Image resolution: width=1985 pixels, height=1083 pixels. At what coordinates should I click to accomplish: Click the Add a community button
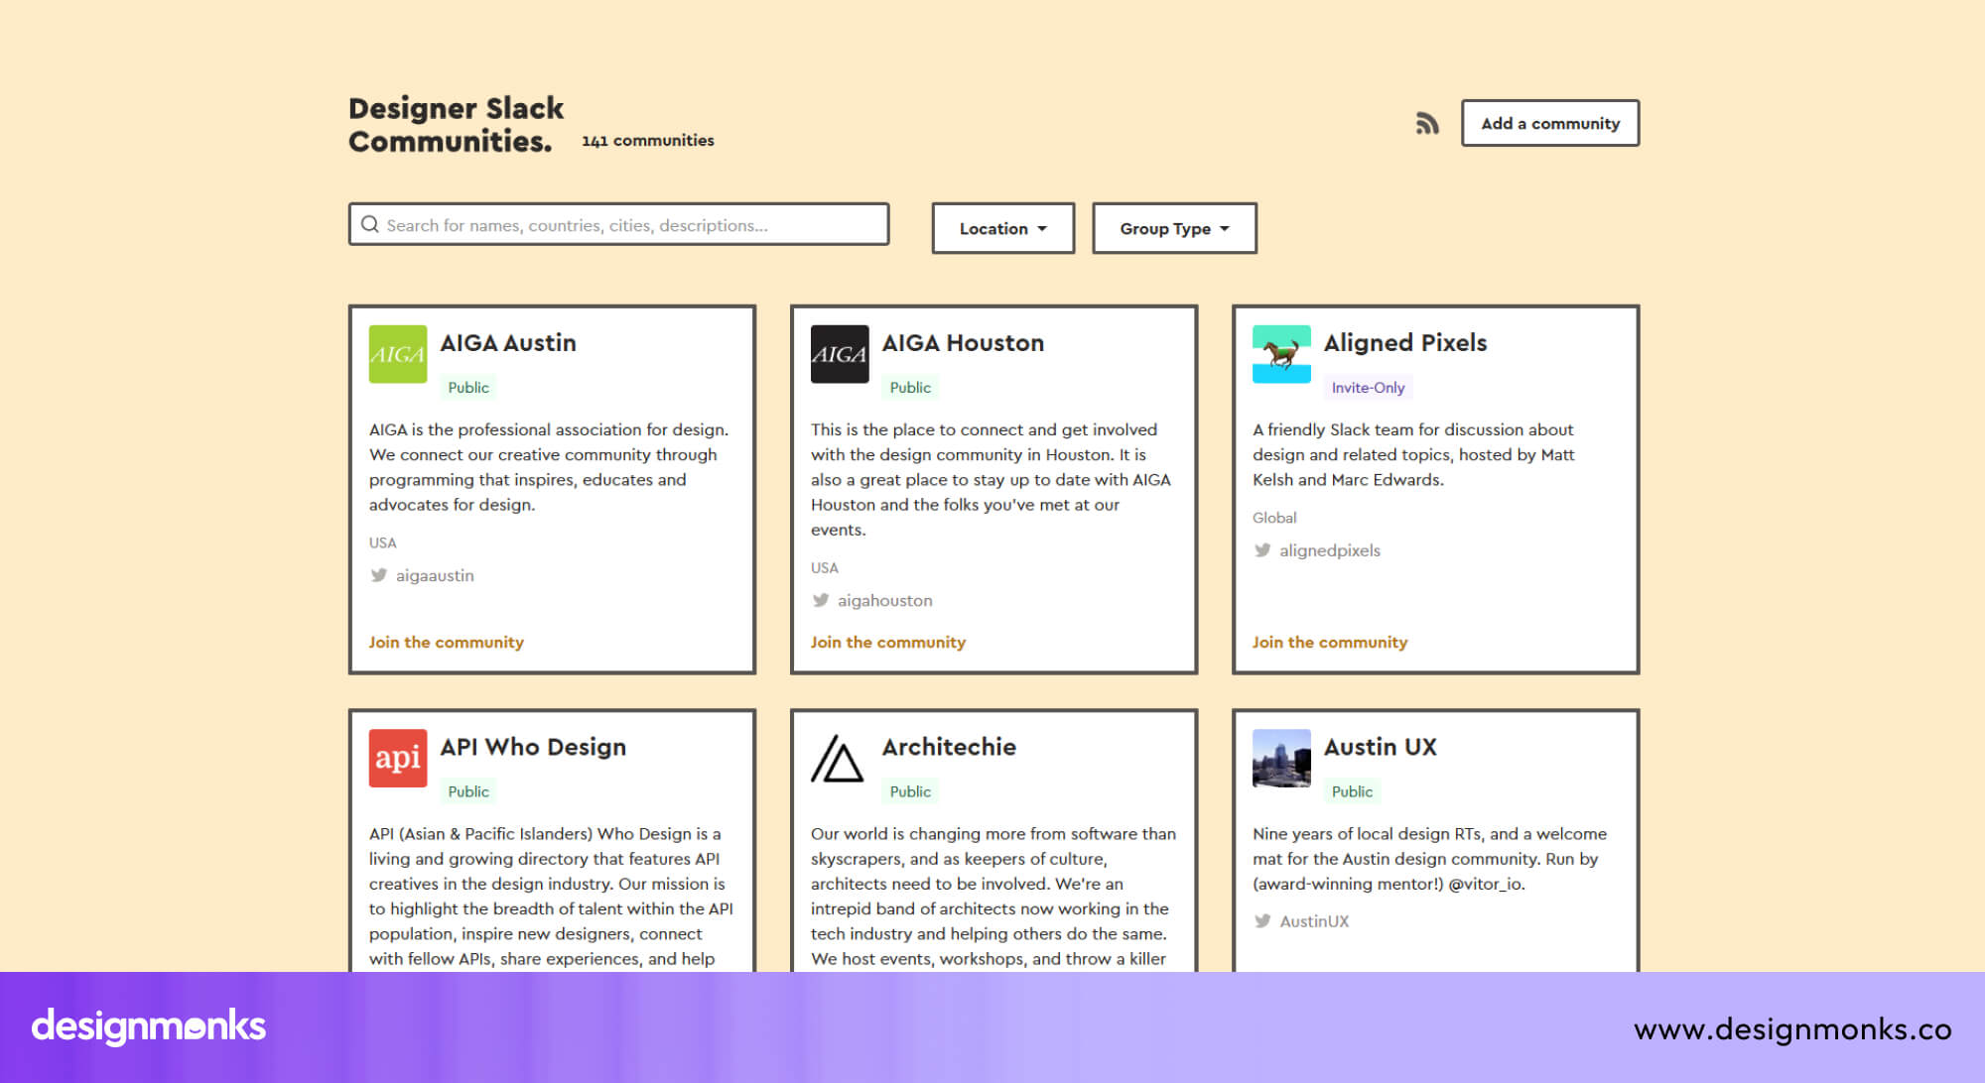[x=1550, y=123]
